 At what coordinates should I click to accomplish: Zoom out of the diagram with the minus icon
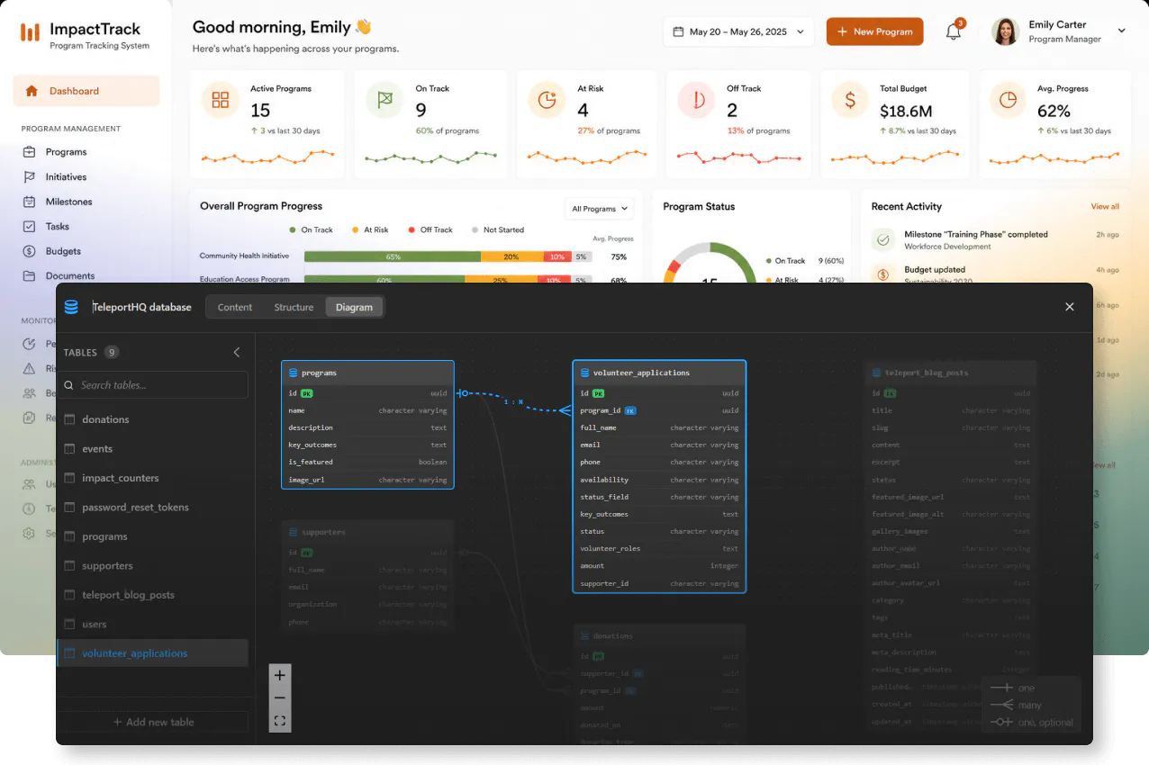(x=280, y=697)
